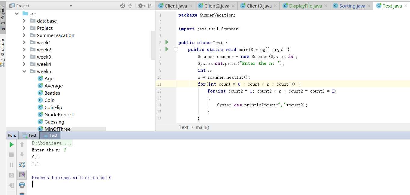Expand the week4 package
410x195 pixels.
coord(24,64)
